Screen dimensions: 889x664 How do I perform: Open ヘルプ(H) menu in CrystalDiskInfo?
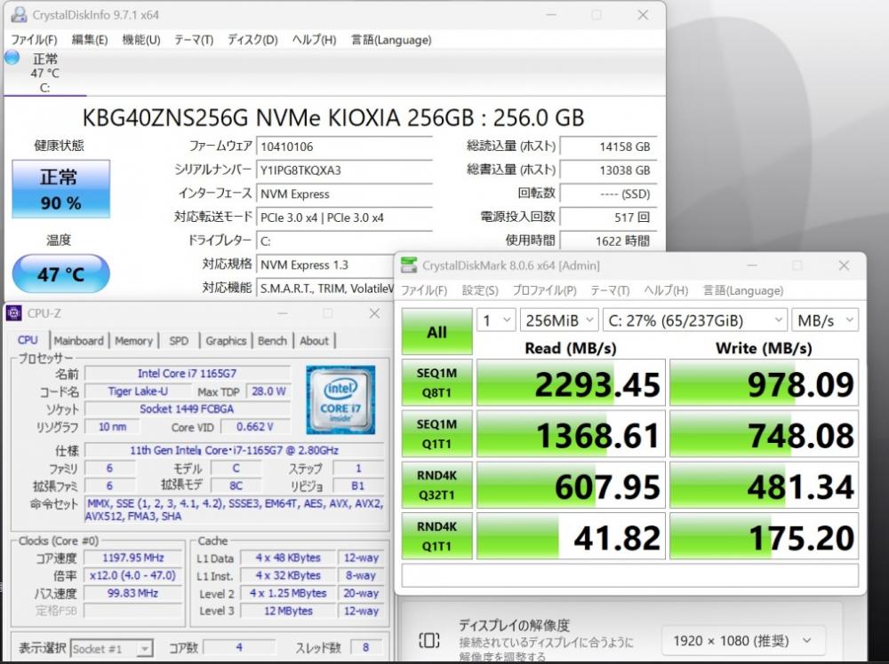pyautogui.click(x=314, y=40)
